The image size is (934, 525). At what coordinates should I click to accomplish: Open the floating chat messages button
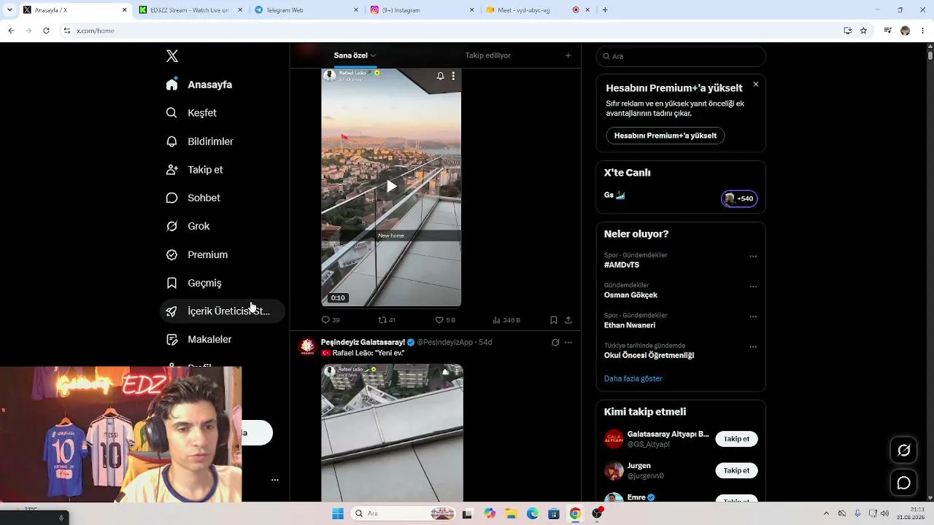tap(904, 483)
